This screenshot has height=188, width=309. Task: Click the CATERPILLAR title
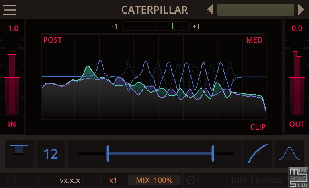pyautogui.click(x=154, y=10)
